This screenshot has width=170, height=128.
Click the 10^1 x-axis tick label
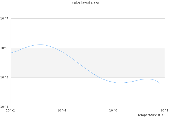[x=164, y=110]
